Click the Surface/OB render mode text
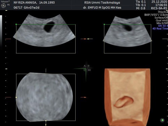 click(x=161, y=17)
